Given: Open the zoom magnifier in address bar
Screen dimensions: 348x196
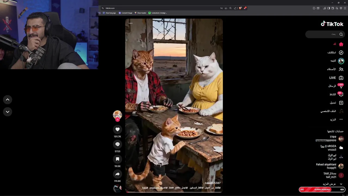Looking at the screenshot, I should (231, 8).
